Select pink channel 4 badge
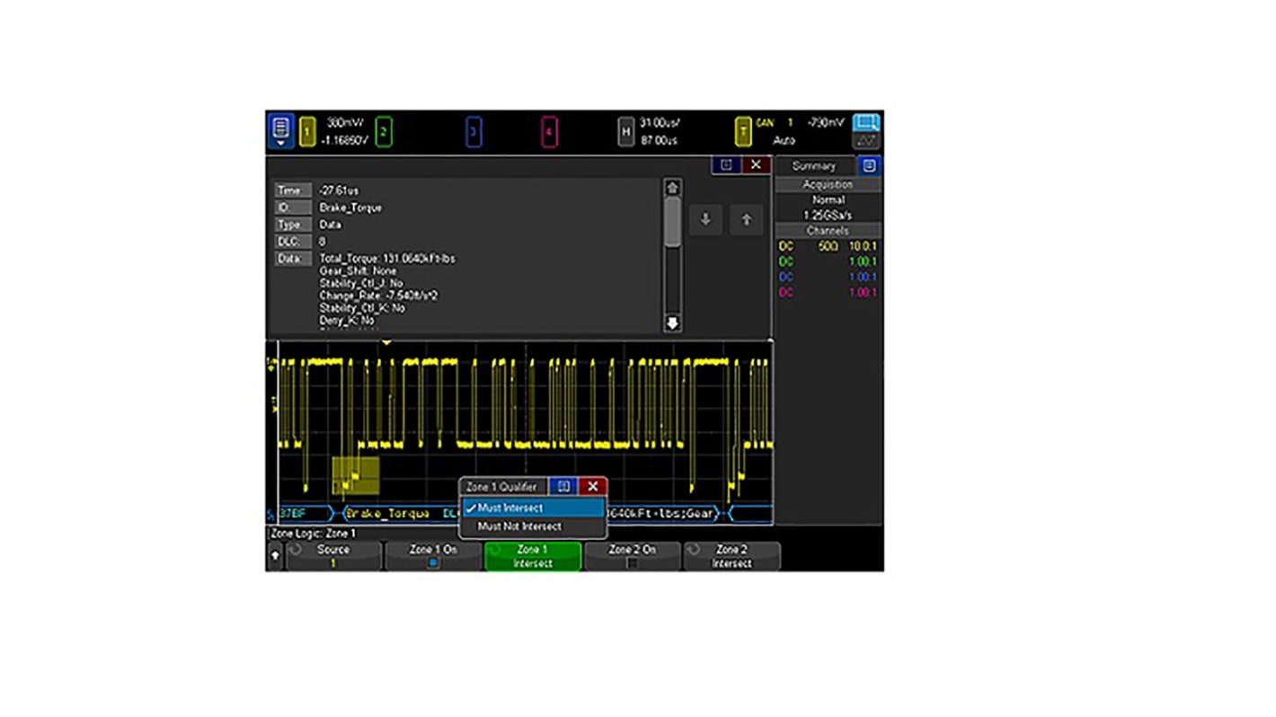 pyautogui.click(x=549, y=132)
